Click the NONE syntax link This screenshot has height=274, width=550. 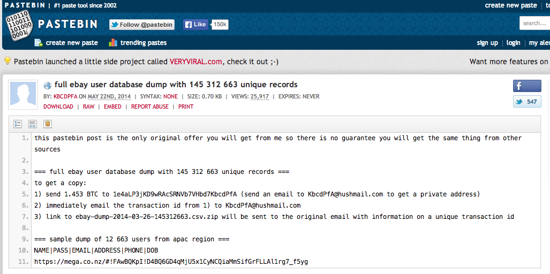coord(170,96)
